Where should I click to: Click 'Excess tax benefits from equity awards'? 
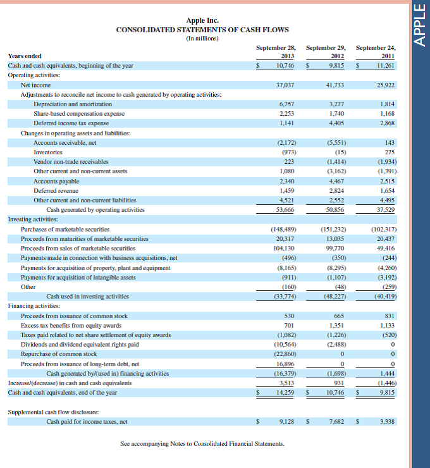(x=71, y=325)
